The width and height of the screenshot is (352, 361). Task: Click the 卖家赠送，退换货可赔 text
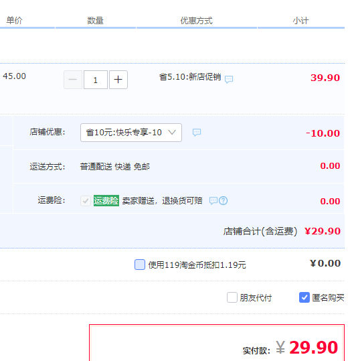[162, 201]
